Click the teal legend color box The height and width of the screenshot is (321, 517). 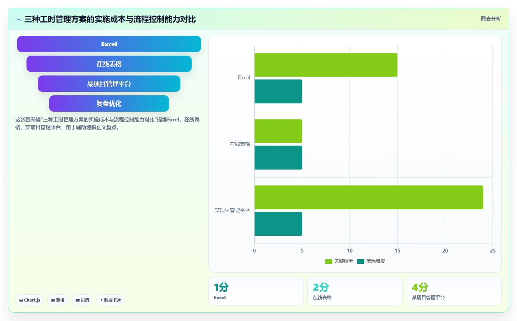click(361, 261)
